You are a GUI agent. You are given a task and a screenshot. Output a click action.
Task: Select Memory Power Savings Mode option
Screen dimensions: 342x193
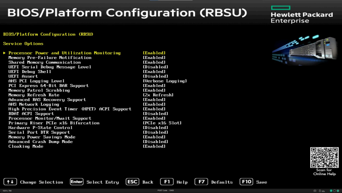coord(42,137)
